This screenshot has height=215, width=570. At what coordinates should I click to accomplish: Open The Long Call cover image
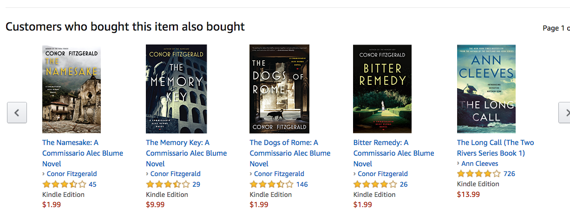(x=486, y=89)
